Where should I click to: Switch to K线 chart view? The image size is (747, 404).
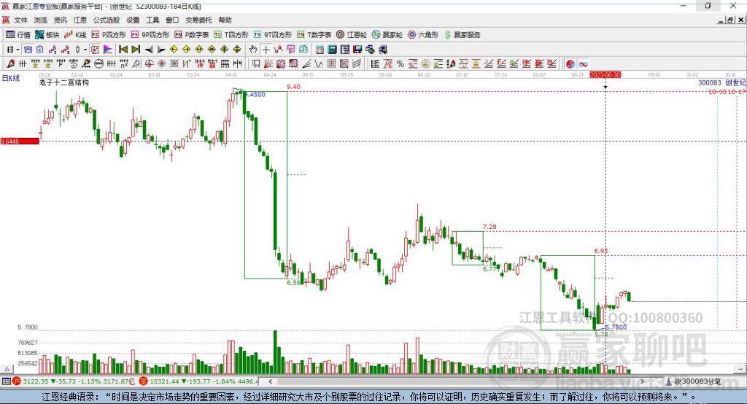click(x=75, y=35)
